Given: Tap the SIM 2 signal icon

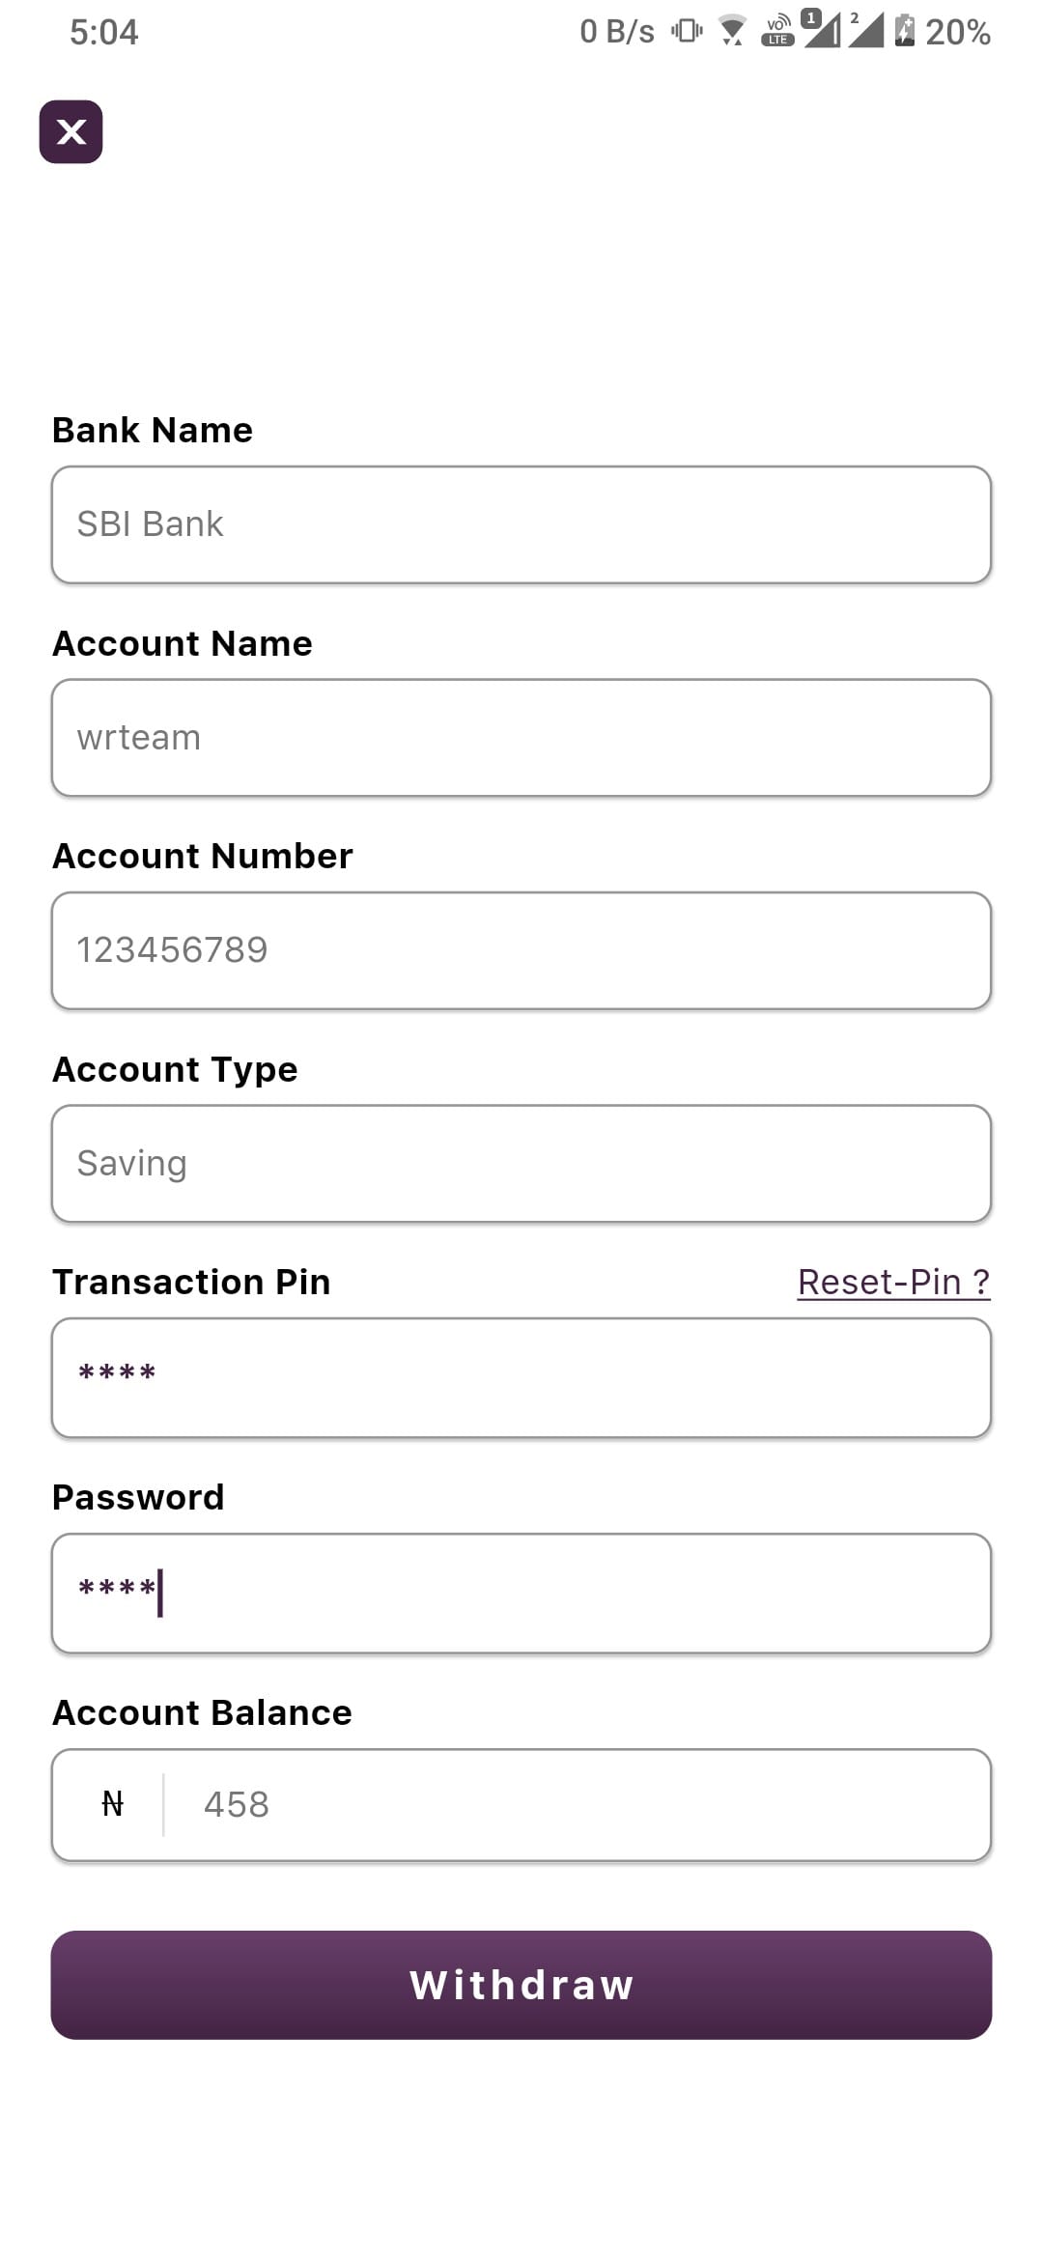Looking at the screenshot, I should (x=865, y=29).
